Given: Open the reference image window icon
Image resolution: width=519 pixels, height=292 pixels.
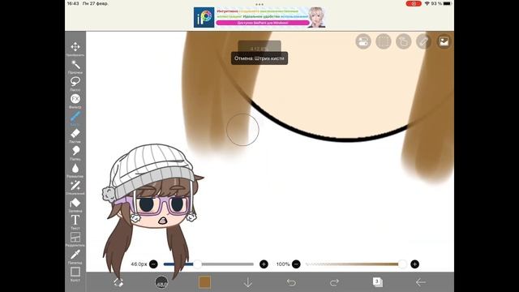Looking at the screenshot, I should 444,41.
